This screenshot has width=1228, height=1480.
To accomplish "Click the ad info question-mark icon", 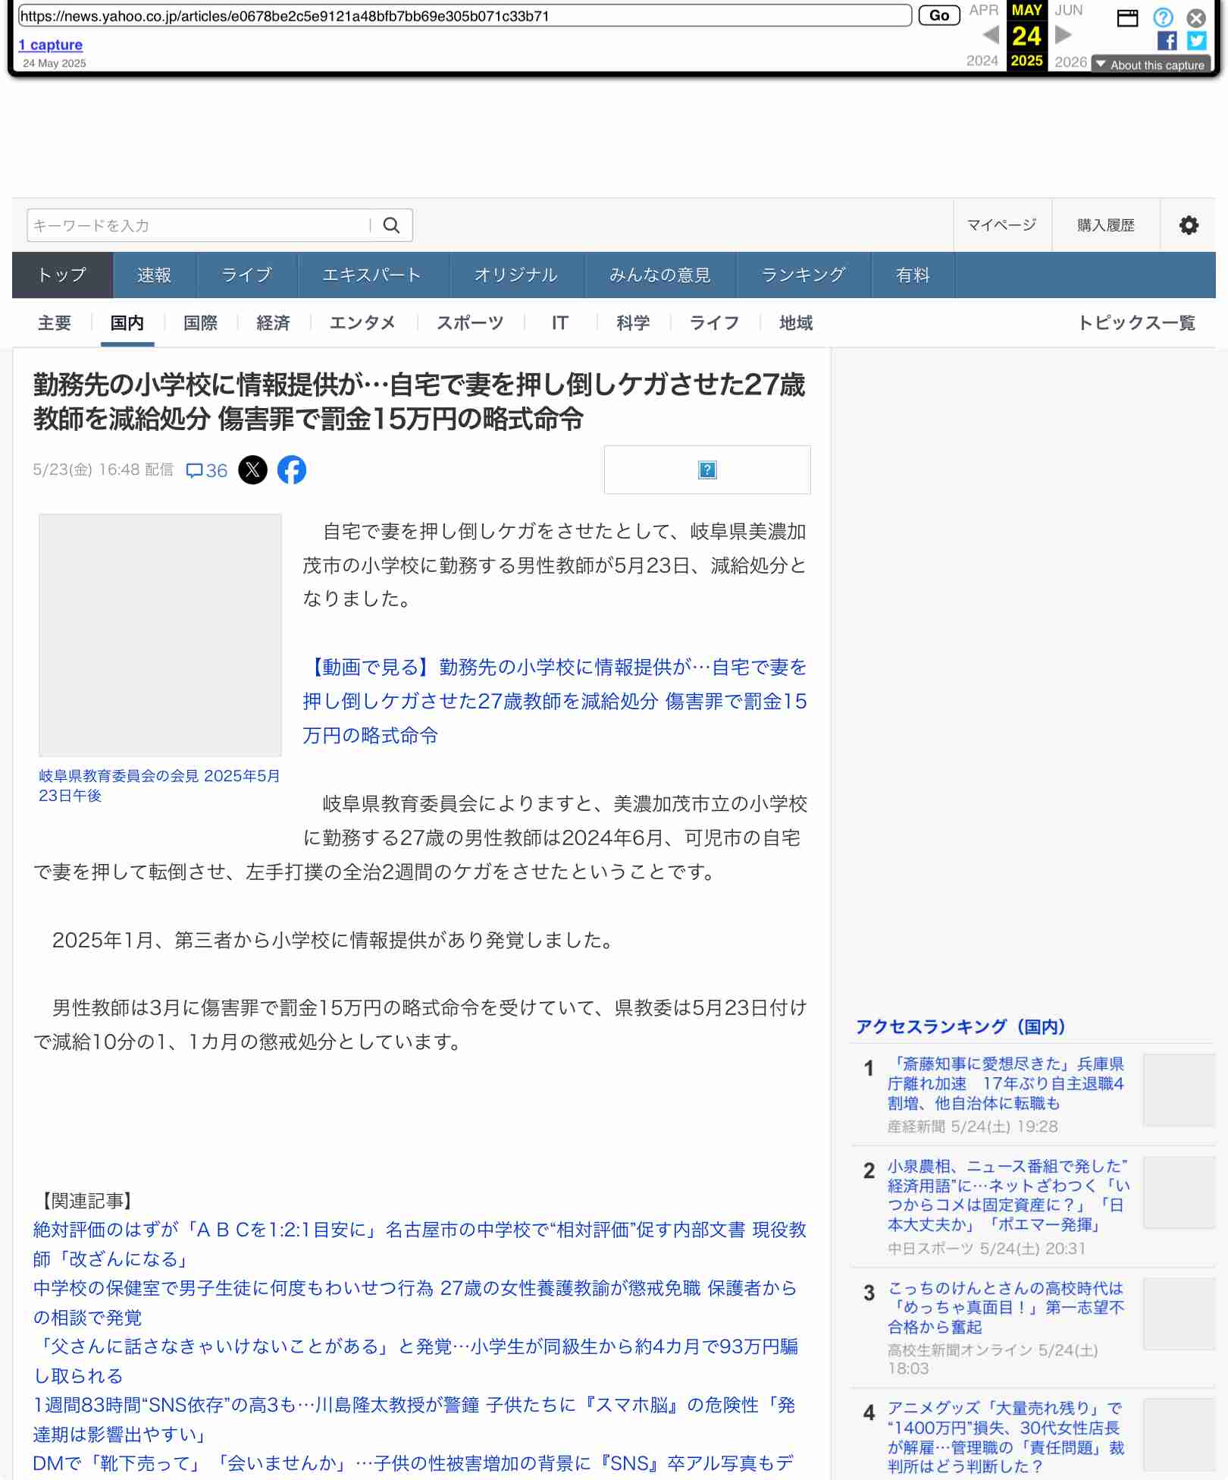I will pos(706,470).
